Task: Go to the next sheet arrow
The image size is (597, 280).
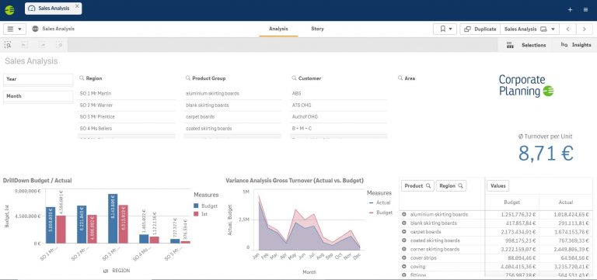Action: coord(584,29)
